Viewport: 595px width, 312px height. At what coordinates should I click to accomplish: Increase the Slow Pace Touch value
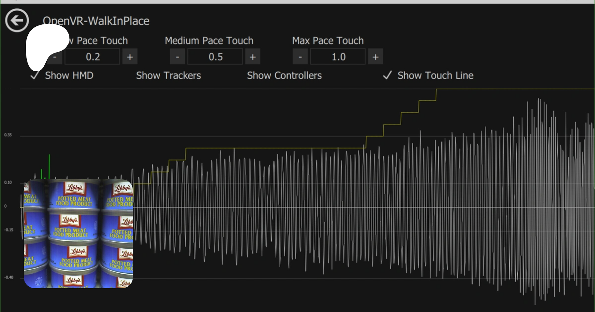pos(130,57)
